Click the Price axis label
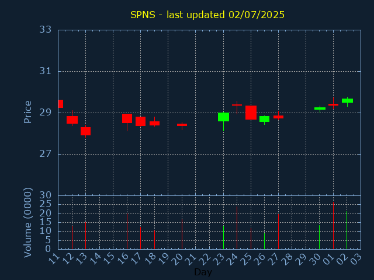 (27, 112)
